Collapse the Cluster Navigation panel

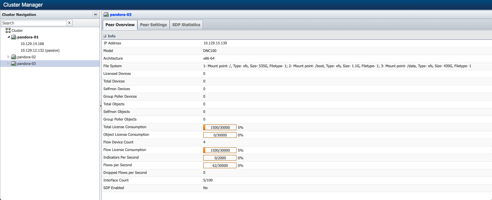click(x=95, y=15)
